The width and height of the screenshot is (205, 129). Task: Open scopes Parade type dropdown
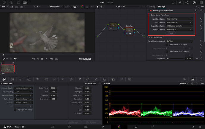pos(184,83)
